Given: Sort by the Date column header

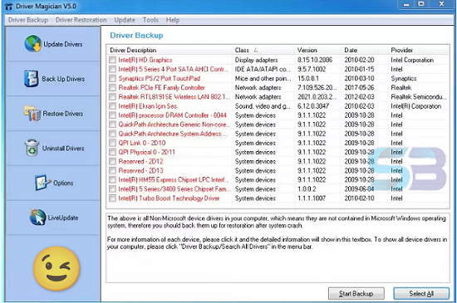Looking at the screenshot, I should click(x=365, y=50).
